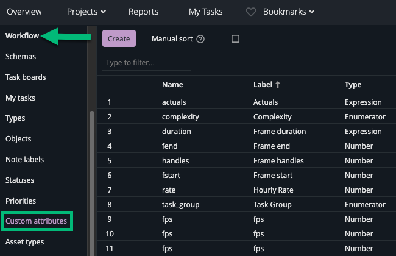The width and height of the screenshot is (396, 256).
Task: Go to the Overview tab
Action: 24,12
